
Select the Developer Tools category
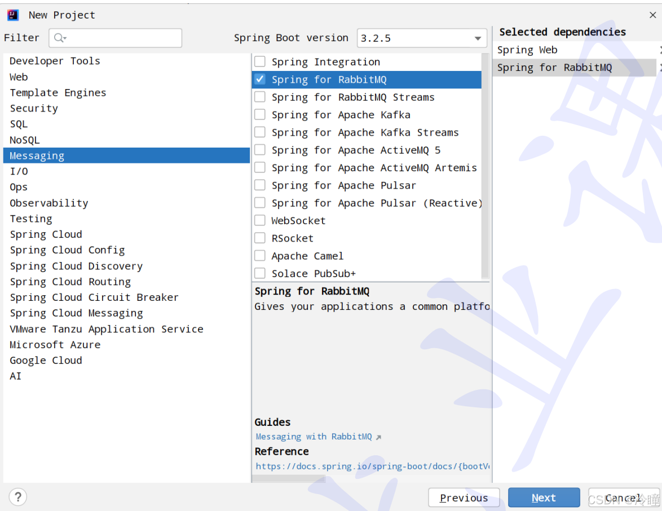pyautogui.click(x=126, y=61)
